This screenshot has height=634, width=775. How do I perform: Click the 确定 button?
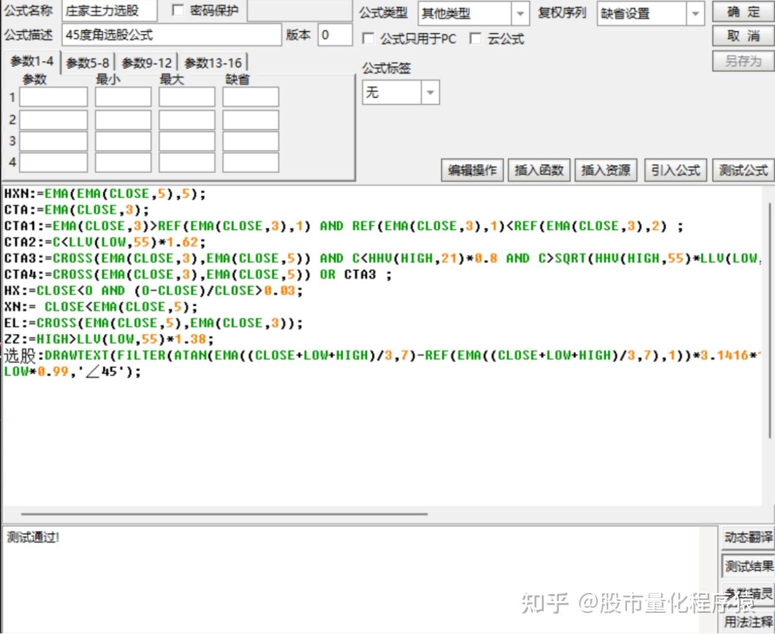point(743,12)
